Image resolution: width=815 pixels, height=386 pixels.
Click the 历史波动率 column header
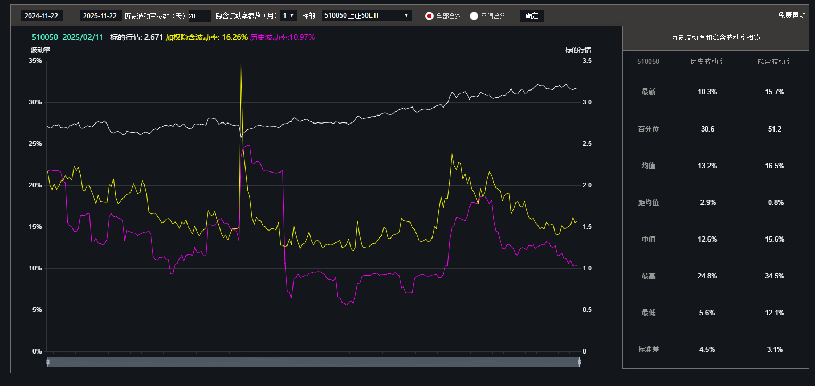coord(707,62)
